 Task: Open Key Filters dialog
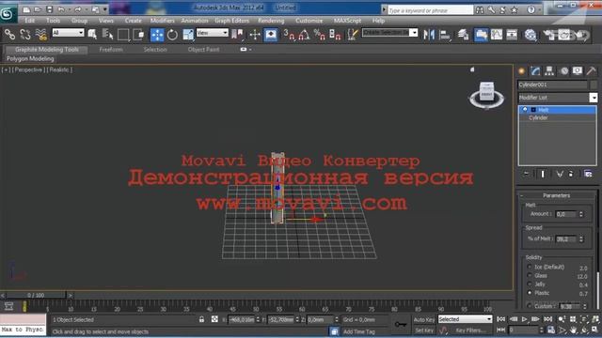(x=471, y=330)
